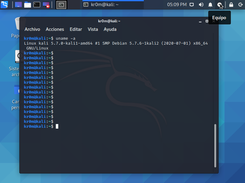Open the Vista menu
245x183 pixels.
[93, 29]
